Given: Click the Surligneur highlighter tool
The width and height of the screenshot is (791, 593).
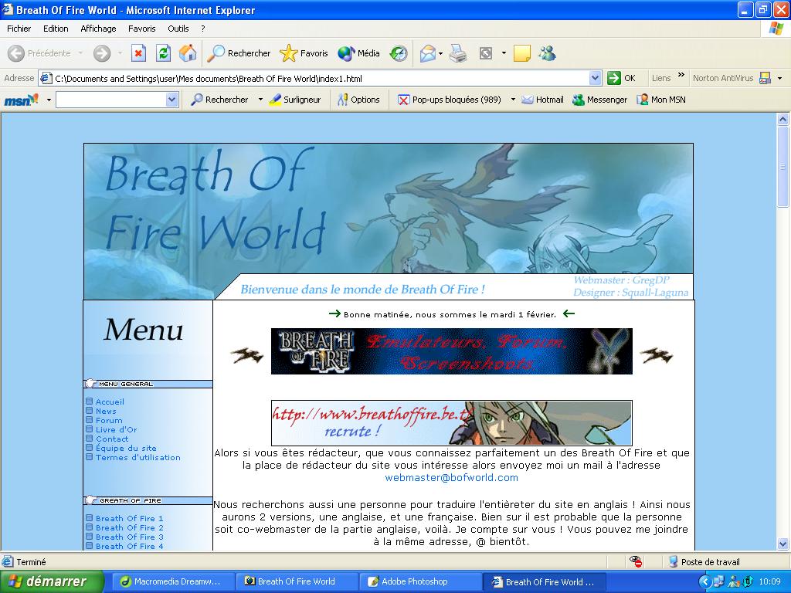Looking at the screenshot, I should tap(295, 100).
